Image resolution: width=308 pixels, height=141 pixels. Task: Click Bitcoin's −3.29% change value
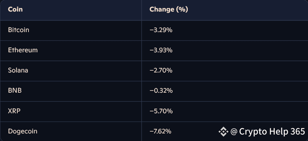[x=161, y=30]
